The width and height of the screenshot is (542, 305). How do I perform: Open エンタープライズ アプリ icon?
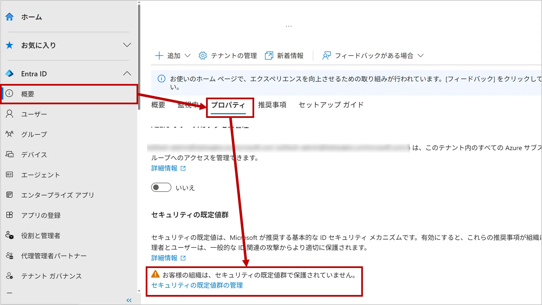[x=9, y=195]
